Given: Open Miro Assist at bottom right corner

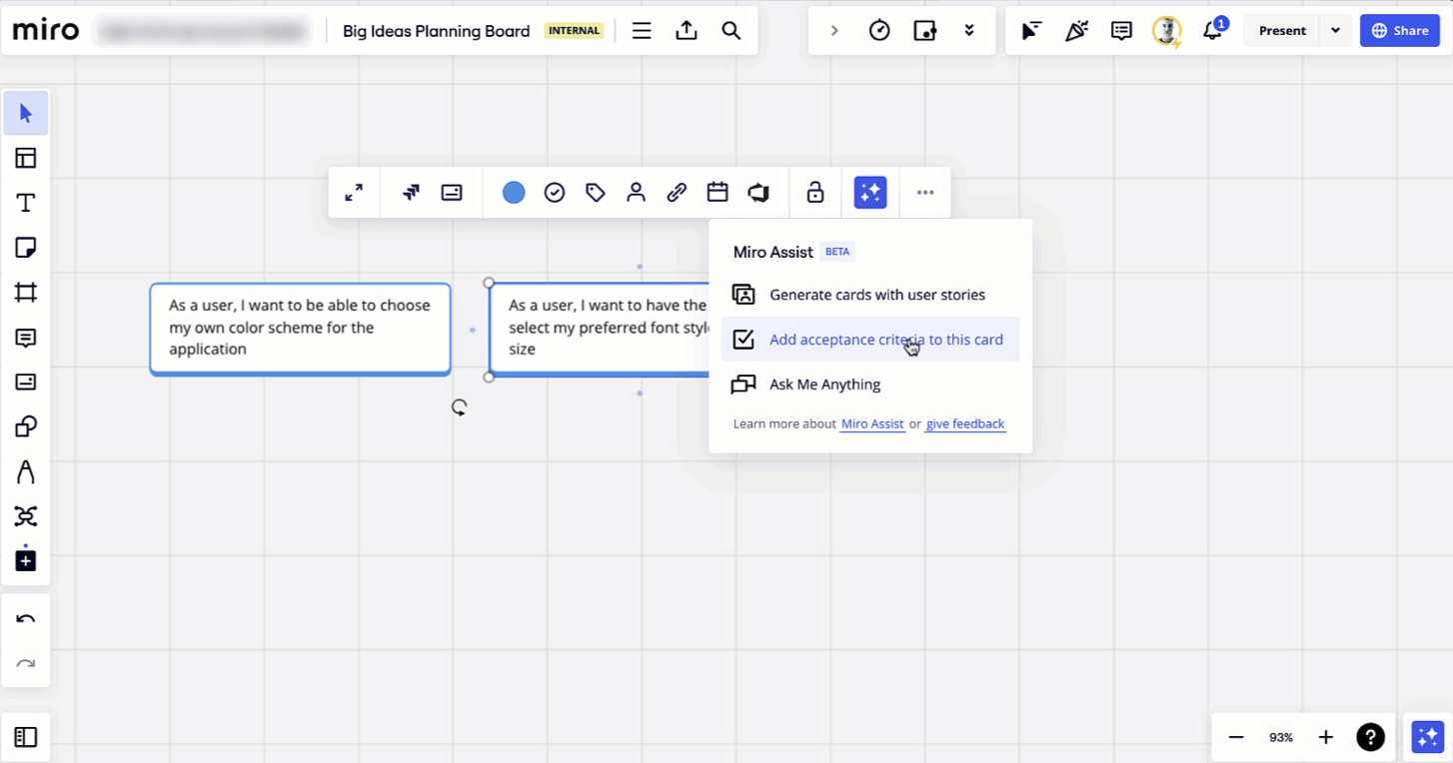Looking at the screenshot, I should click(1427, 737).
